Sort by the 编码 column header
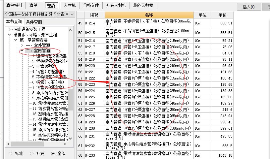The image size is (270, 159). [94, 15]
